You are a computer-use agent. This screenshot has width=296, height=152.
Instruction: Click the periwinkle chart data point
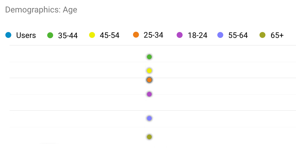click(149, 119)
